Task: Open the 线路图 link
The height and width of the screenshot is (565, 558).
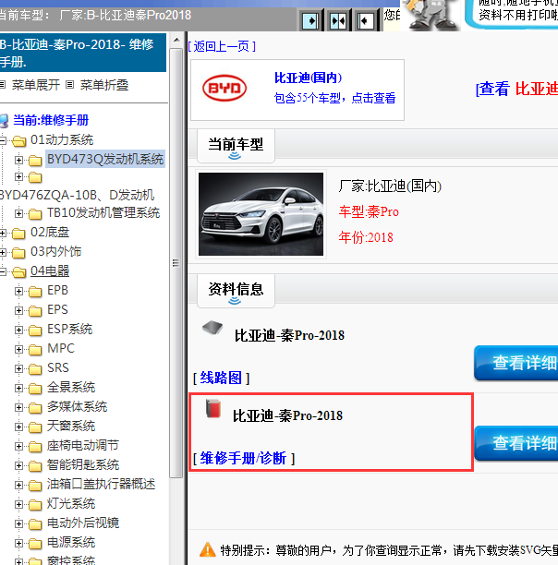Action: click(x=221, y=379)
